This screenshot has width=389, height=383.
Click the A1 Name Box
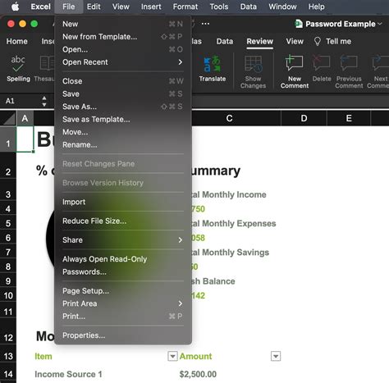(x=21, y=101)
